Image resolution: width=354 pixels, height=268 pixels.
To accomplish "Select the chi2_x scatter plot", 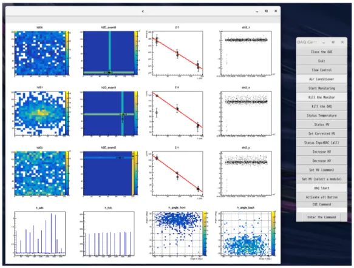I will click(246, 113).
